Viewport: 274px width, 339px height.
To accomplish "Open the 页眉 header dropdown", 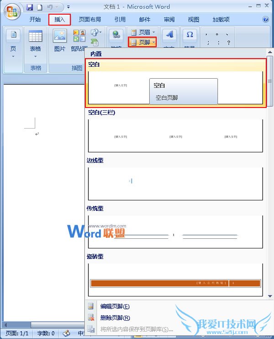I will click(143, 32).
